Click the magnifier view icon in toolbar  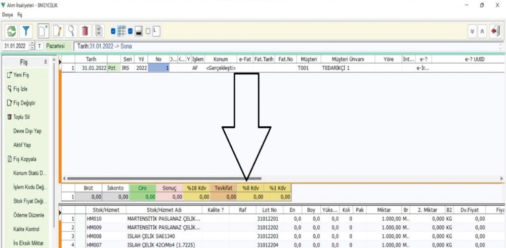click(71, 31)
